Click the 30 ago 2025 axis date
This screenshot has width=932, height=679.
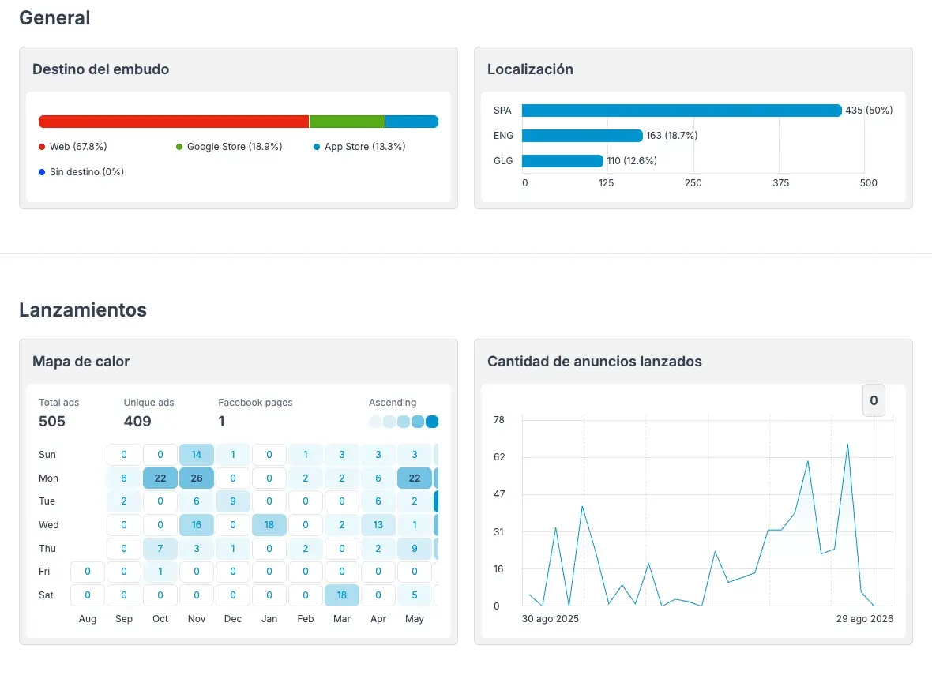pyautogui.click(x=551, y=619)
